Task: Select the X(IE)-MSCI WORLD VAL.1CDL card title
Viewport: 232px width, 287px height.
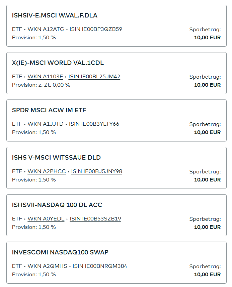Action: 58,63
